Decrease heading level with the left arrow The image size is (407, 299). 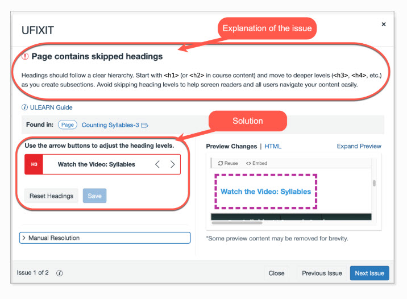click(x=157, y=164)
